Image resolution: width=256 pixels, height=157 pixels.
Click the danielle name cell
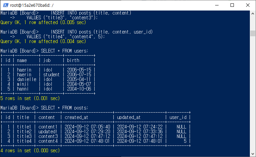(27, 79)
